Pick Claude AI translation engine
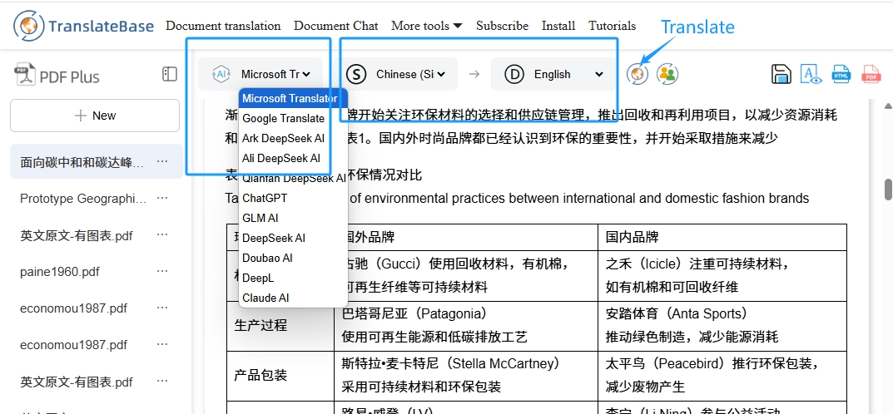Viewport: 893px width, 414px height. (293, 298)
